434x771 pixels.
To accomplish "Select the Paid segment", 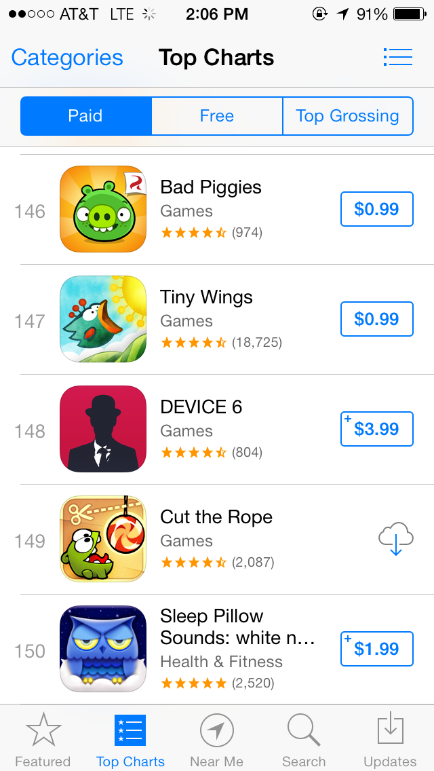I will click(x=85, y=116).
